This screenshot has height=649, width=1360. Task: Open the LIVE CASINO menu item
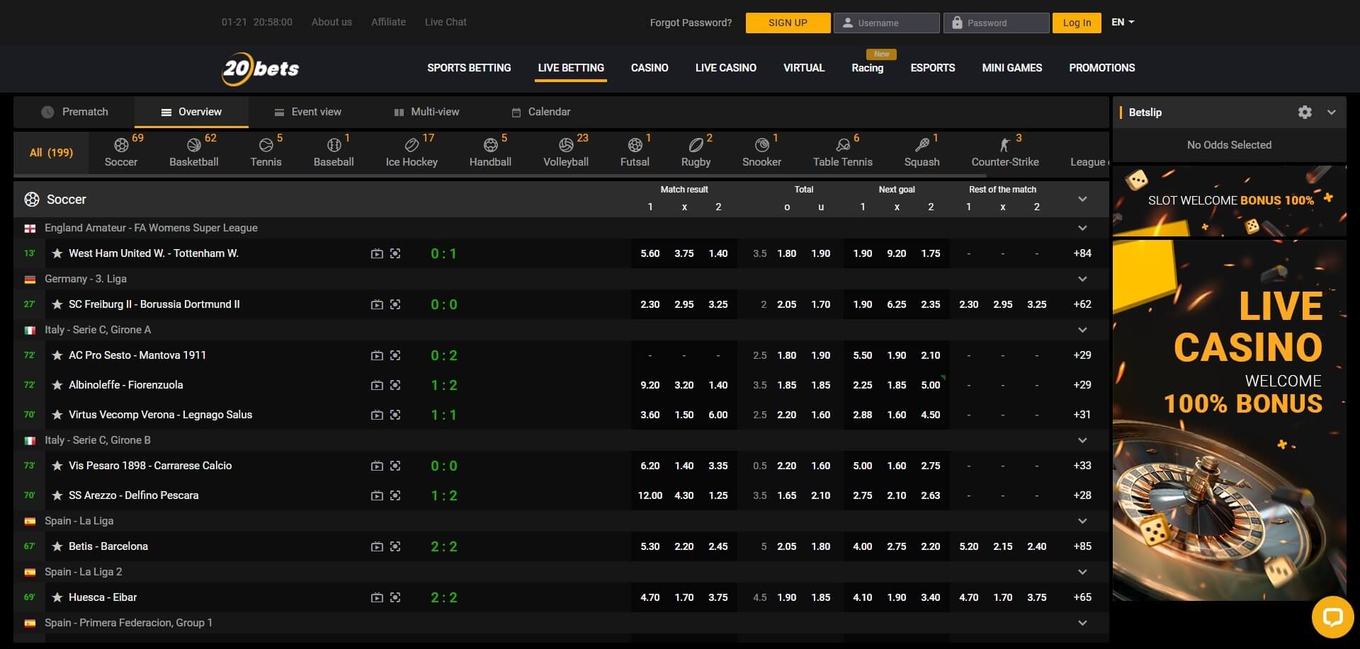(725, 68)
